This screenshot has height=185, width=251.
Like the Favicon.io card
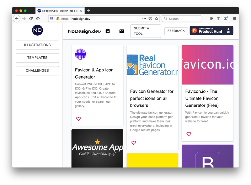pyautogui.click(x=189, y=134)
